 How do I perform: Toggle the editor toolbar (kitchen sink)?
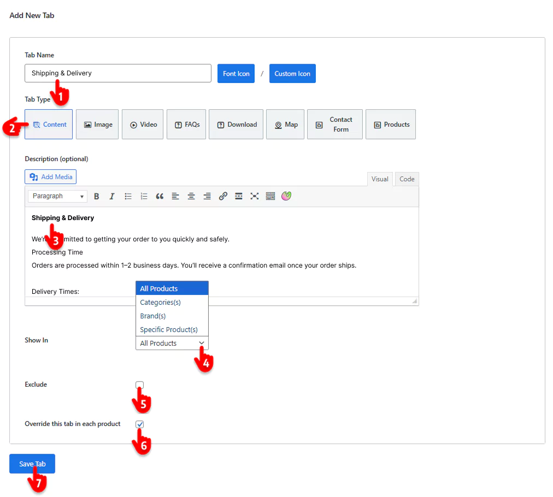(x=270, y=196)
